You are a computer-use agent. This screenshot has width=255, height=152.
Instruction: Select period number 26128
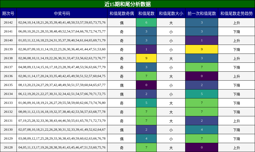pyautogui.click(x=8, y=148)
